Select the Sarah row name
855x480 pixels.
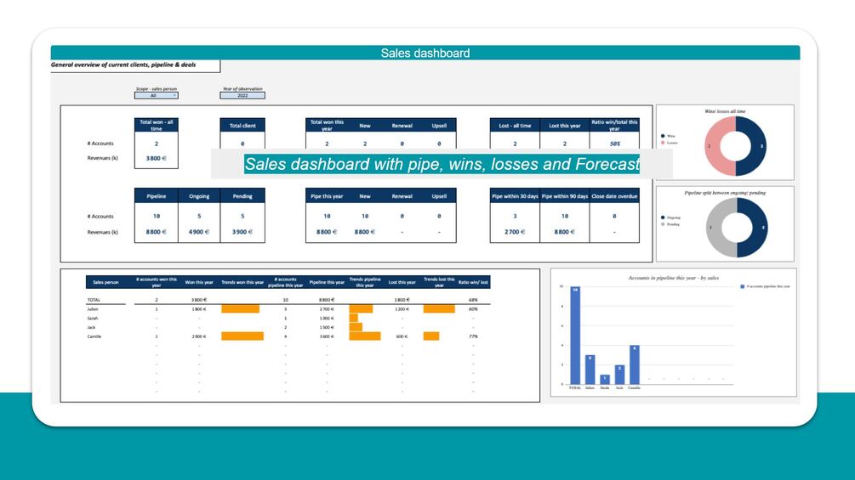click(93, 319)
